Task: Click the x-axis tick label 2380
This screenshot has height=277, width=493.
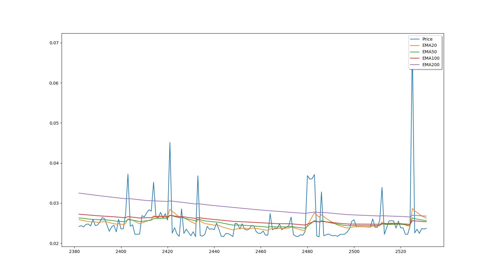Action: 74,251
